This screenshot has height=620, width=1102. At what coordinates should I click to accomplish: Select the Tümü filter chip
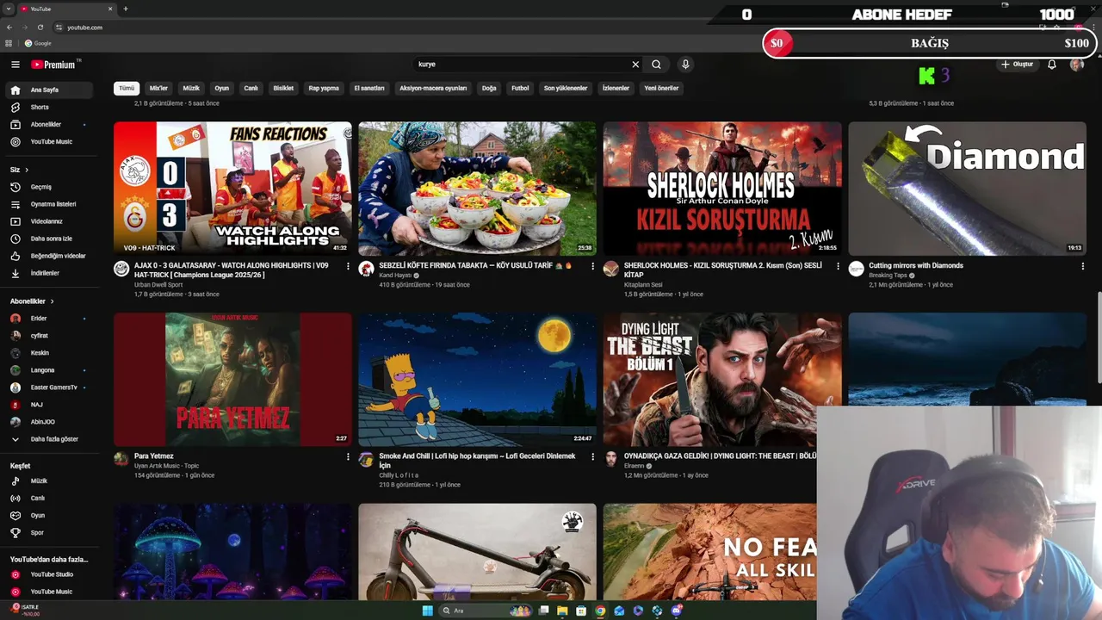(x=127, y=88)
